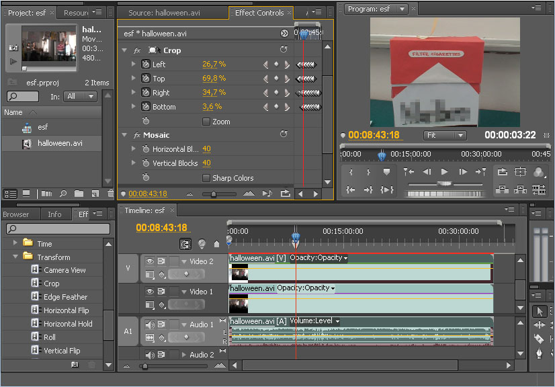Select the Selection arrow tool

click(540, 311)
